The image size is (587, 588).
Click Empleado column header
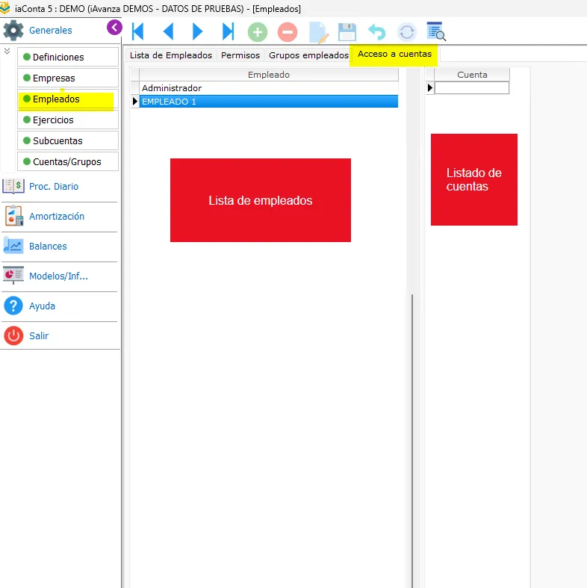269,75
